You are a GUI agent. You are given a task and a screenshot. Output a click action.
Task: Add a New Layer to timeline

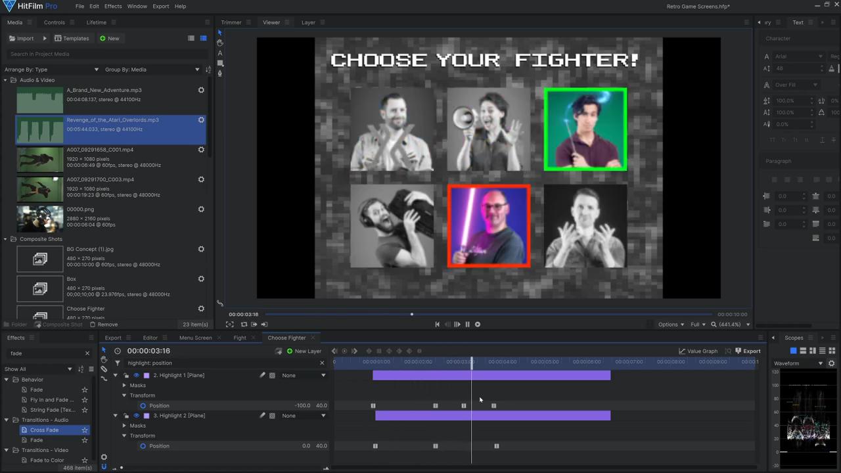[304, 351]
